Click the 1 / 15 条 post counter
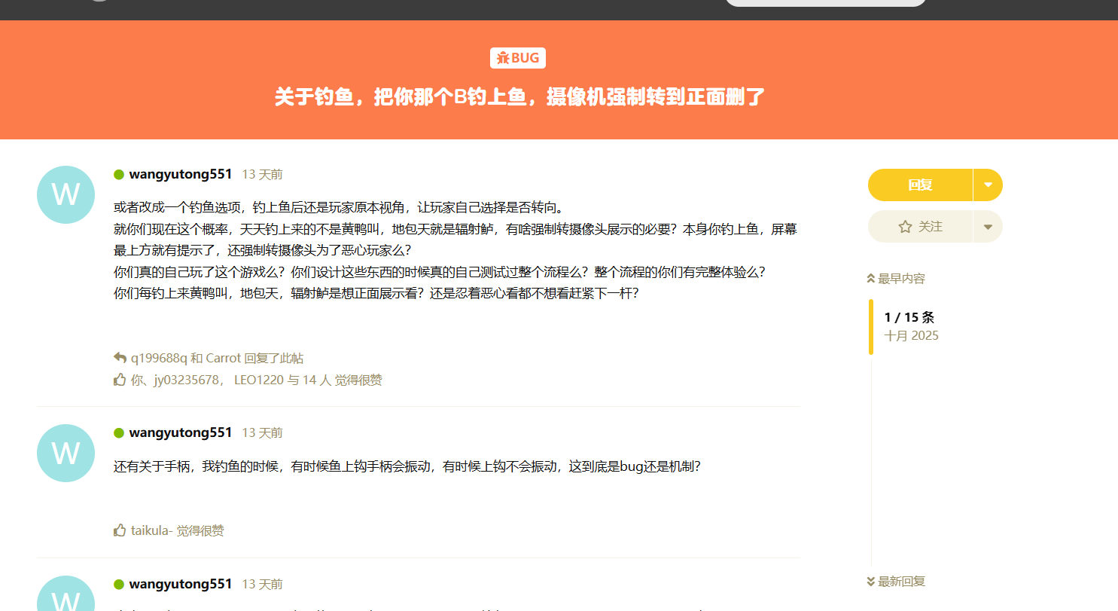The height and width of the screenshot is (611, 1118). tap(909, 317)
